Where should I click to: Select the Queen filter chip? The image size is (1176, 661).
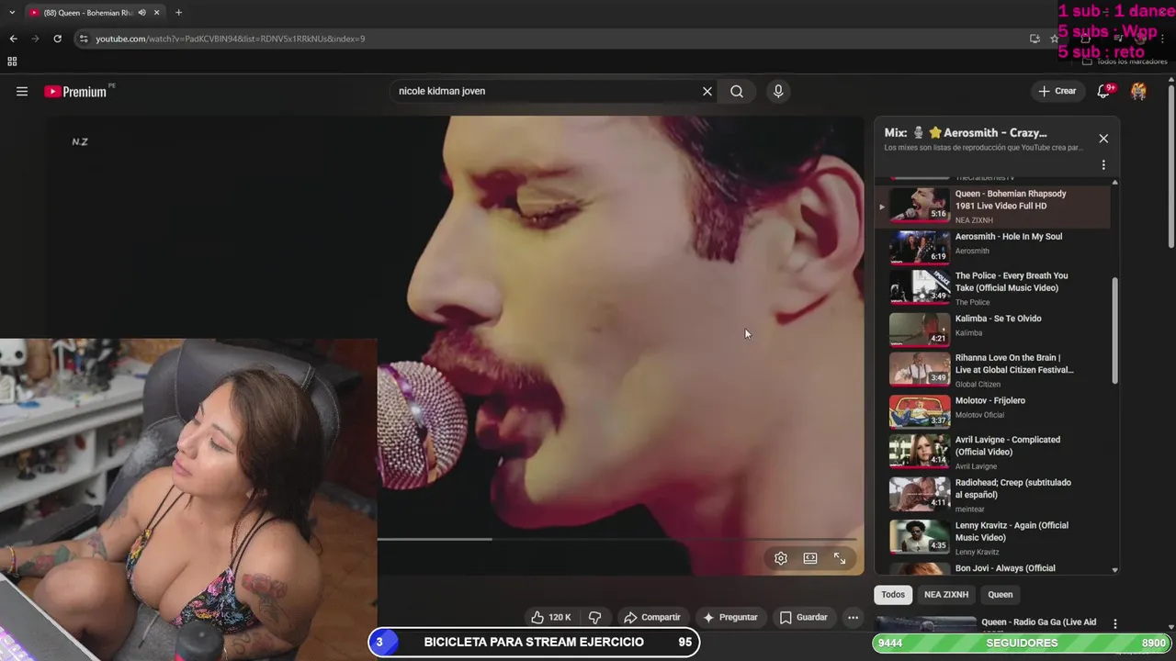pyautogui.click(x=1001, y=594)
